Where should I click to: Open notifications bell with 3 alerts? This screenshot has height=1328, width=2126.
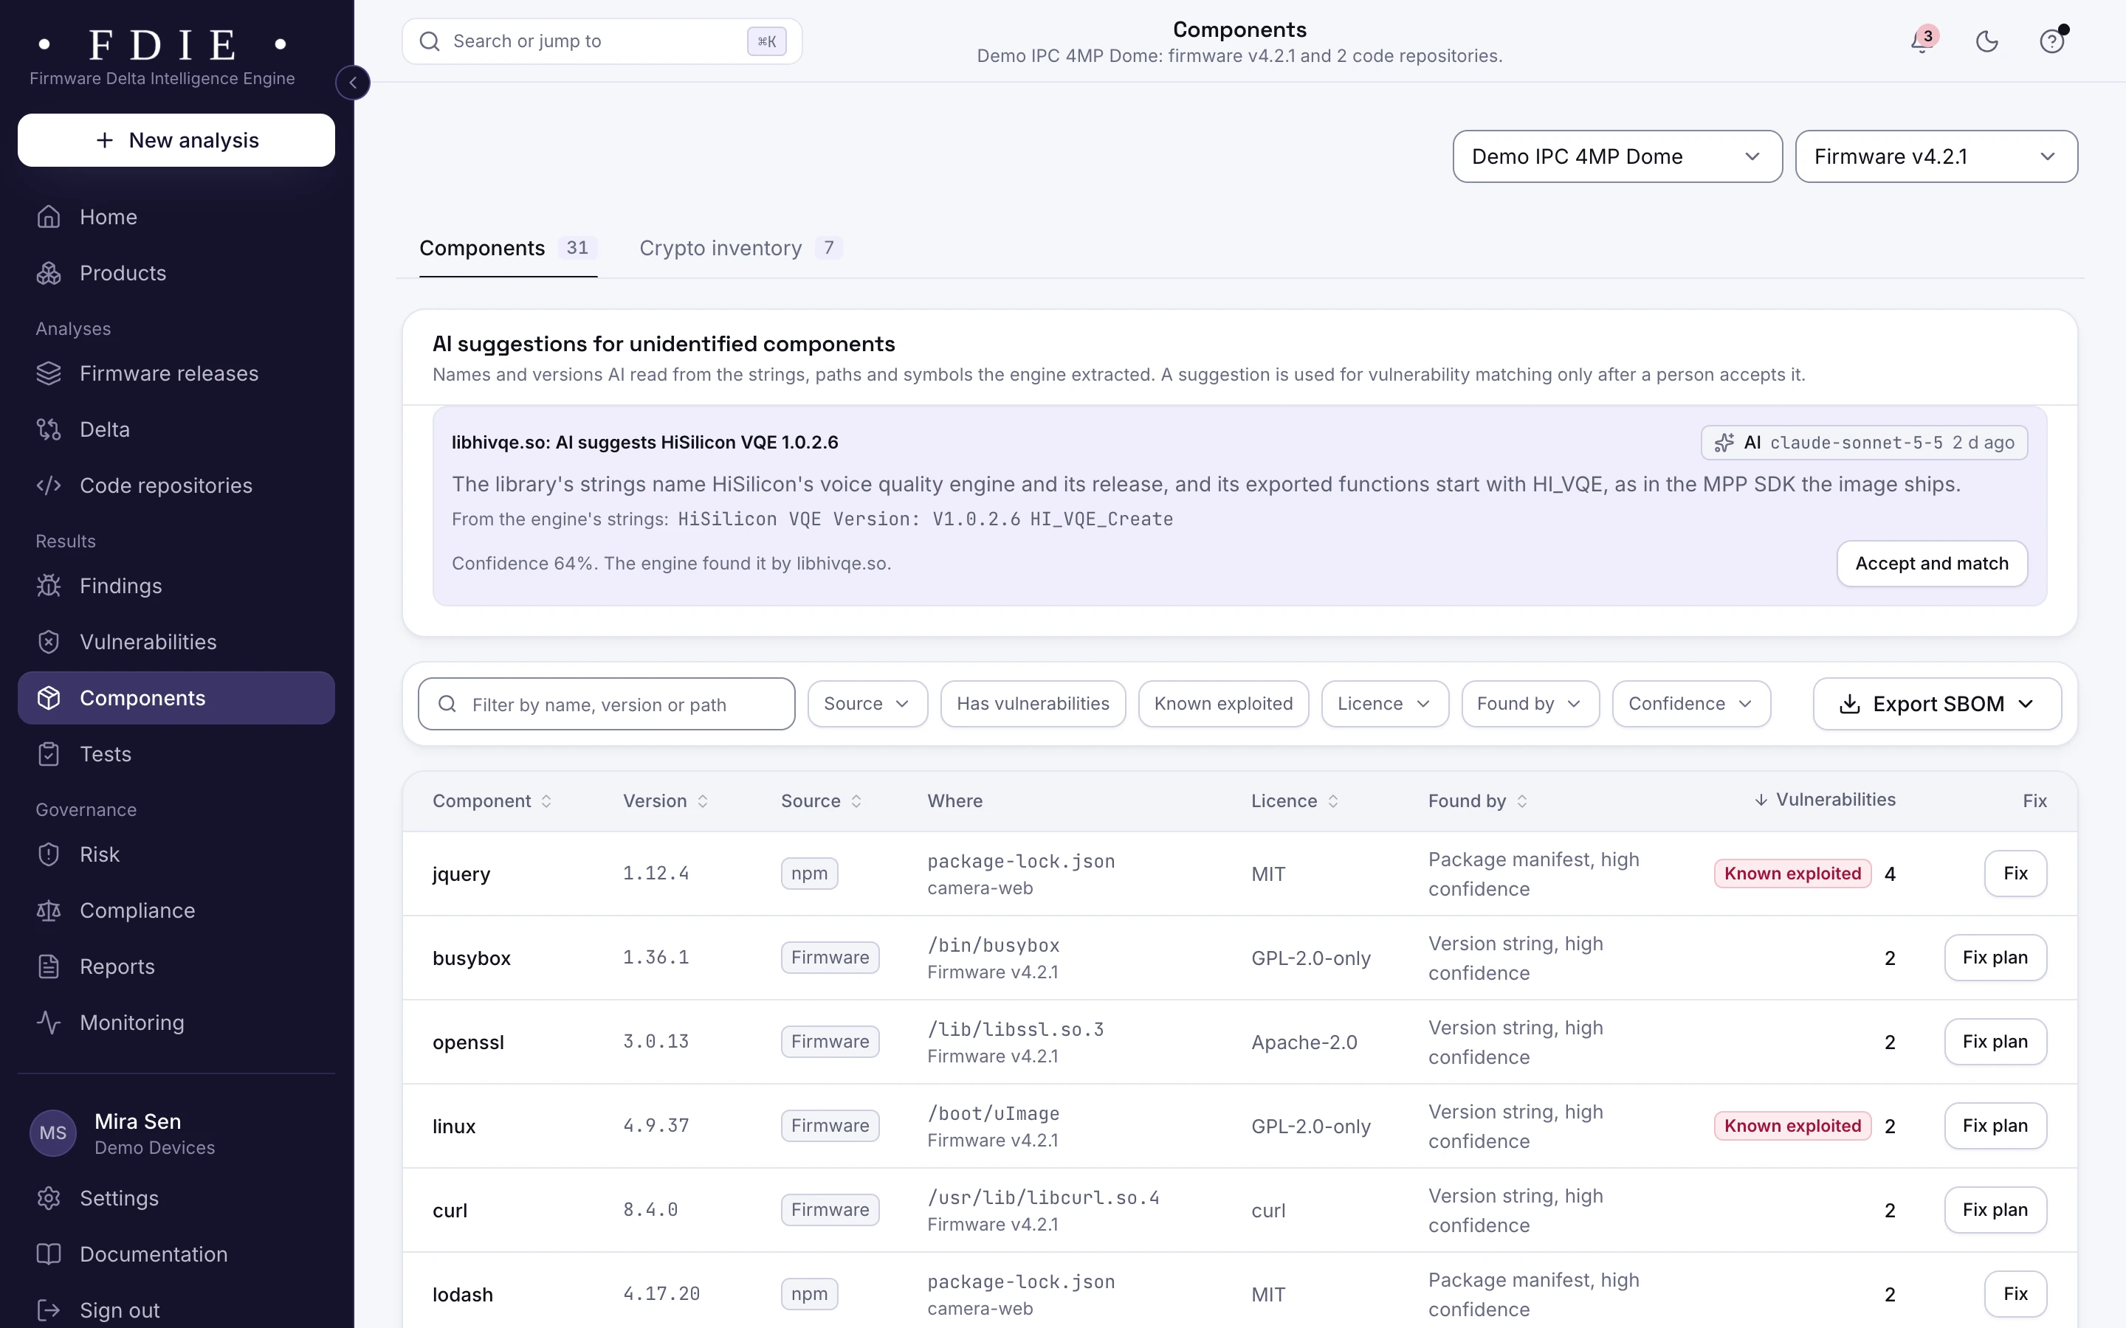pos(1922,41)
